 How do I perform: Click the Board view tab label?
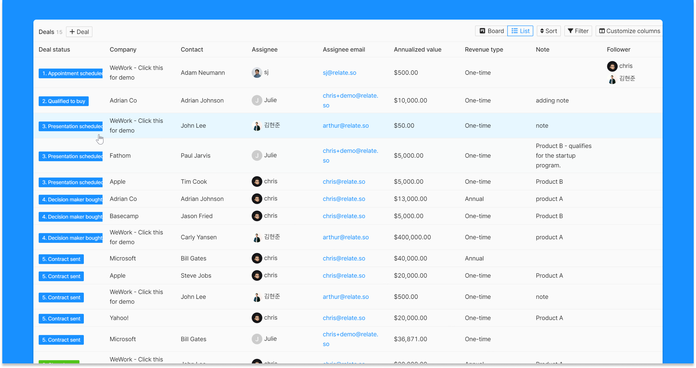click(x=495, y=31)
